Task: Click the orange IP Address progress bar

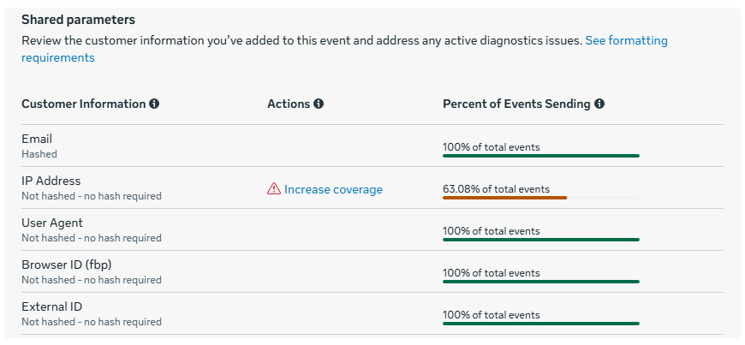Action: [x=504, y=198]
